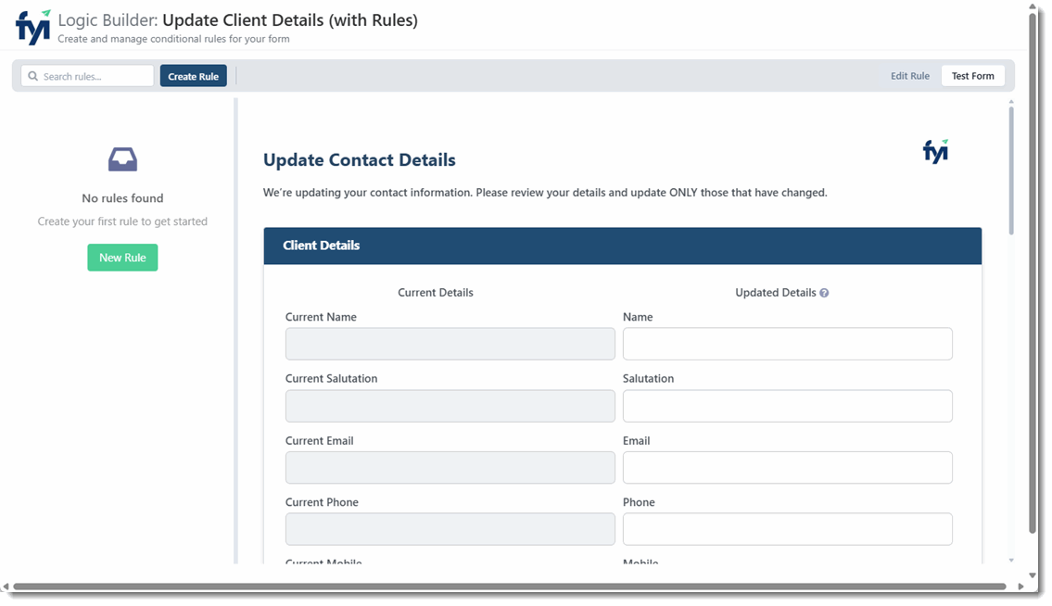Image resolution: width=1052 pixels, height=606 pixels.
Task: Click the updated Name input field
Action: (788, 344)
